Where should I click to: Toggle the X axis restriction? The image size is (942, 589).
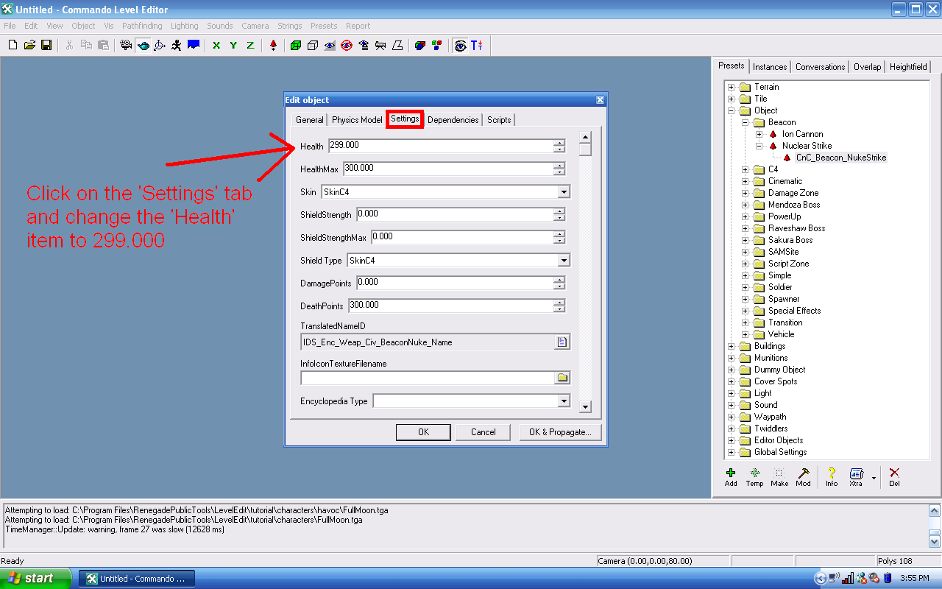(216, 46)
